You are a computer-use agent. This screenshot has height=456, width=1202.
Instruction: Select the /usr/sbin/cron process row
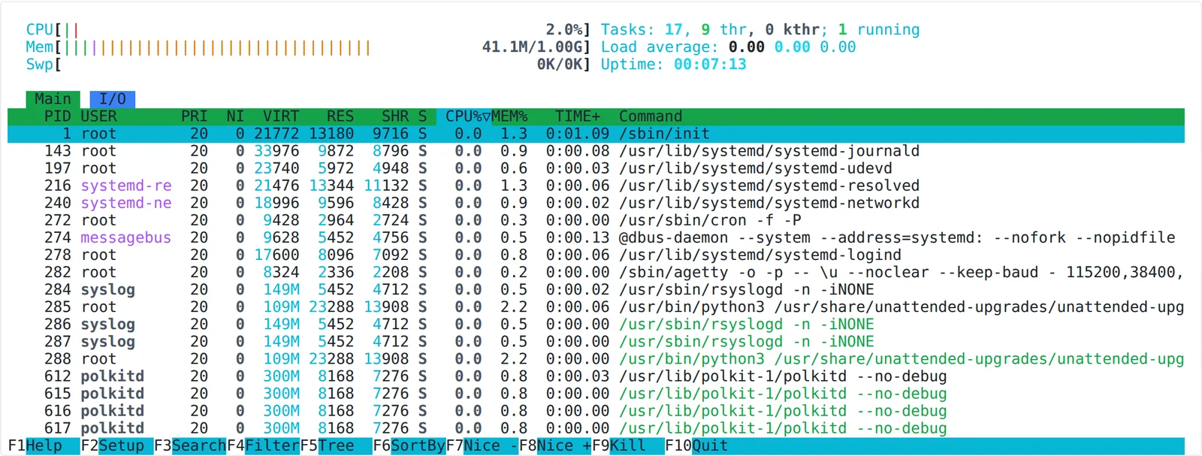[x=596, y=220]
